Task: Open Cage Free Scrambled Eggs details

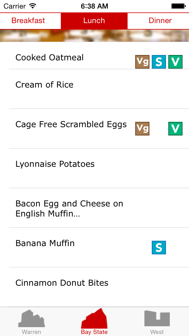Action: [x=71, y=125]
